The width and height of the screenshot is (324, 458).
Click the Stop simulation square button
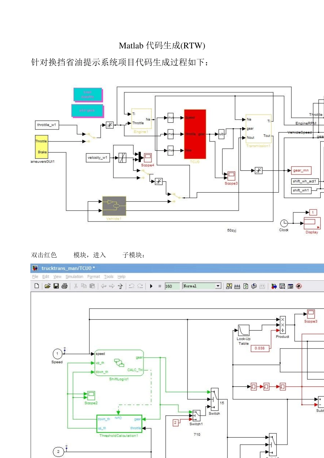[x=160, y=286]
